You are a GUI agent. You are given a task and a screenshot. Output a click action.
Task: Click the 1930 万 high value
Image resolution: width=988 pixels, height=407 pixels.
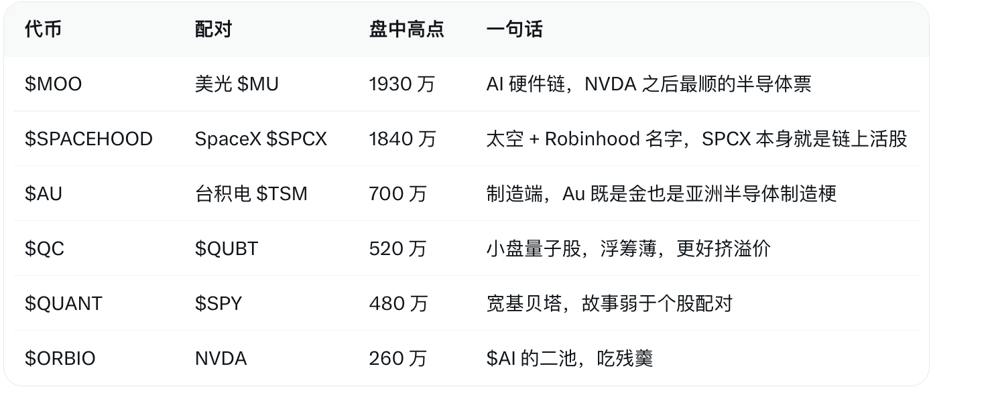pos(402,84)
